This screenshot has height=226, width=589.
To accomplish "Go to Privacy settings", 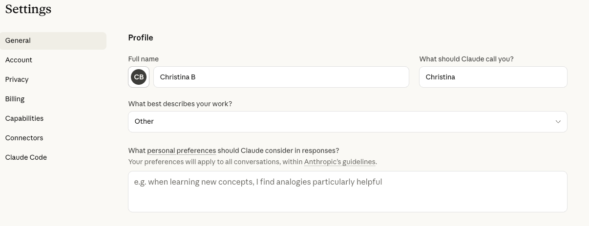I will [x=17, y=79].
